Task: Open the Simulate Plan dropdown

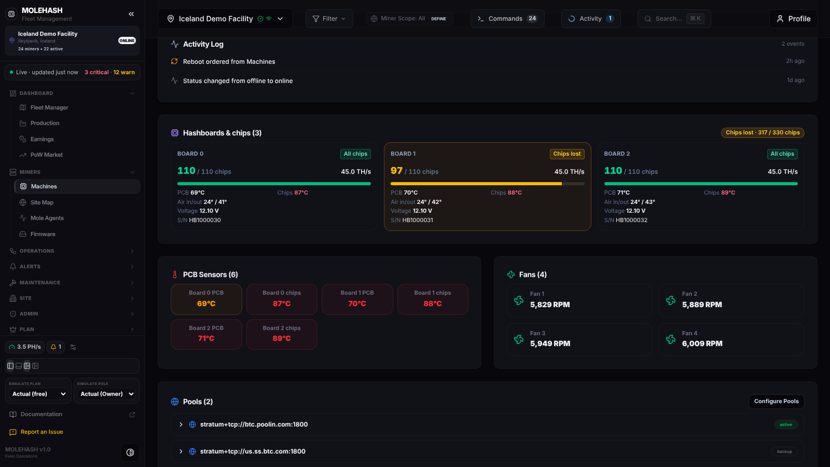Action: pyautogui.click(x=39, y=394)
